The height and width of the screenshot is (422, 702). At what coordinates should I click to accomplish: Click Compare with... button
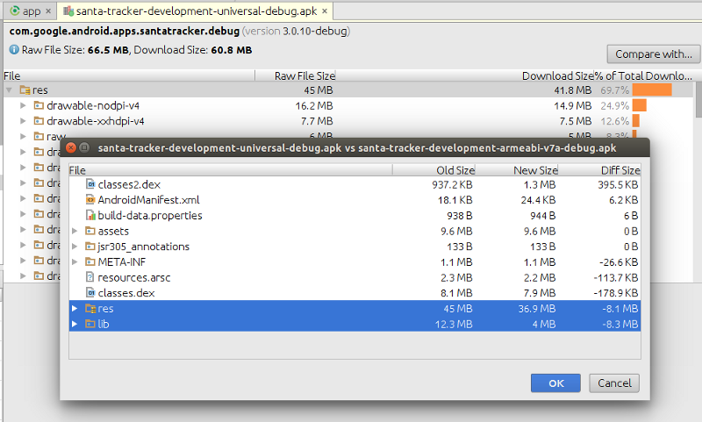653,54
